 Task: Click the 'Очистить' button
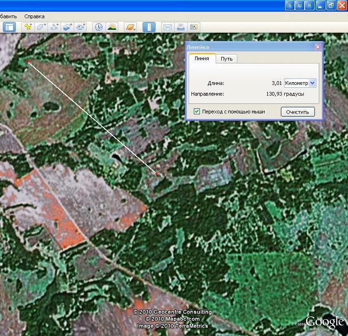point(298,112)
